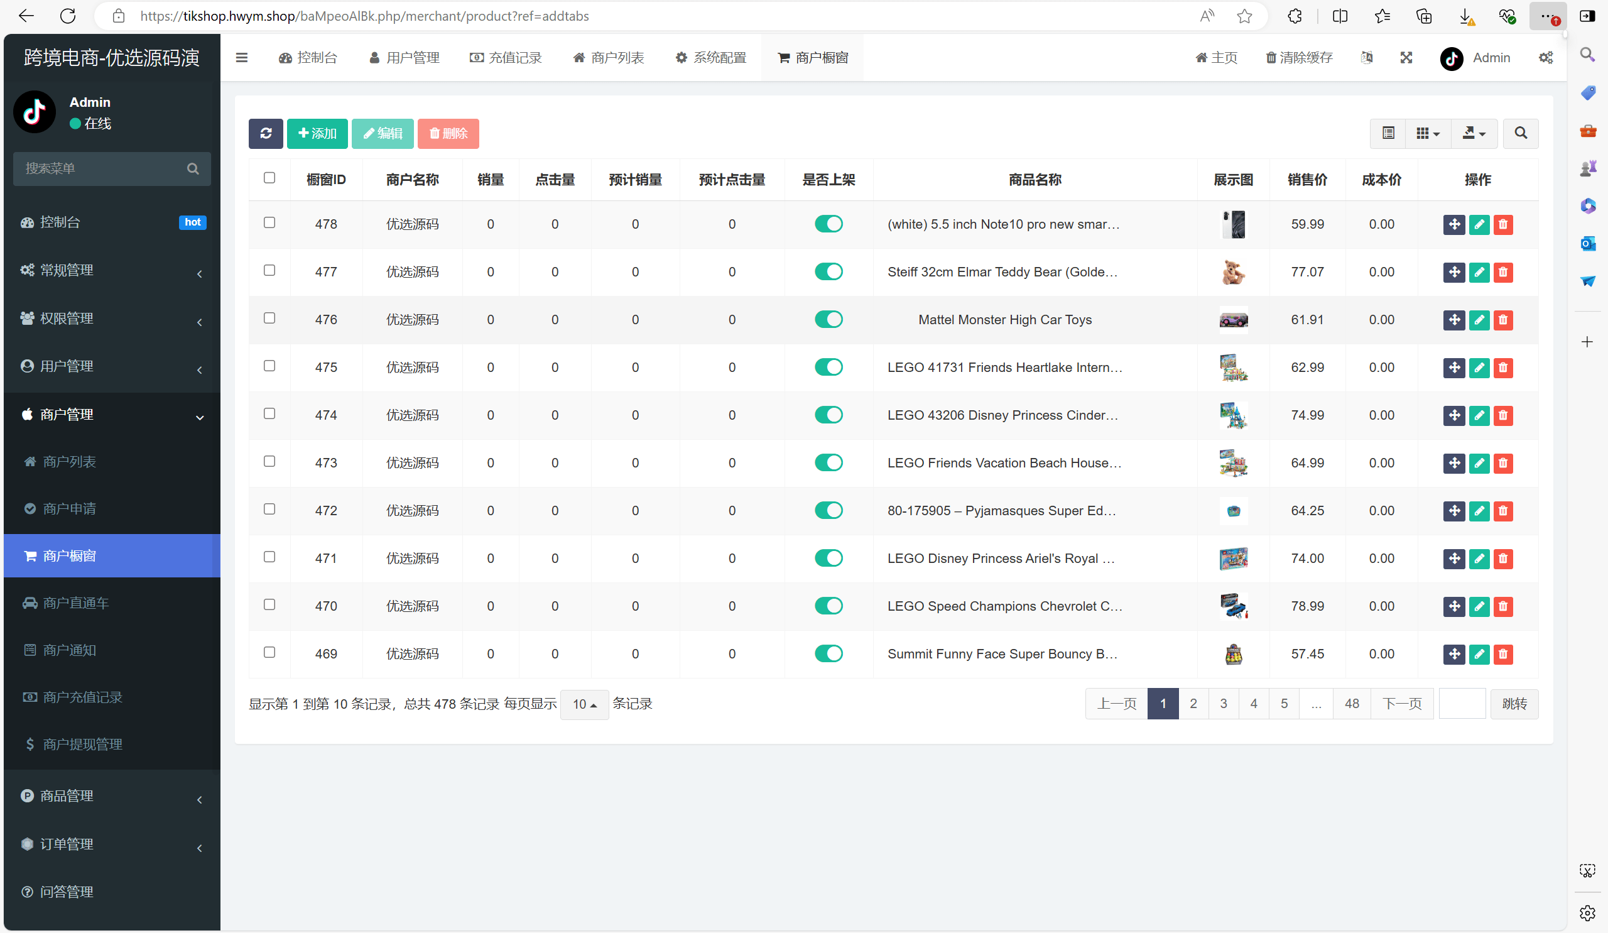
Task: Click the Edge sidebar Outlook icon
Action: point(1587,243)
